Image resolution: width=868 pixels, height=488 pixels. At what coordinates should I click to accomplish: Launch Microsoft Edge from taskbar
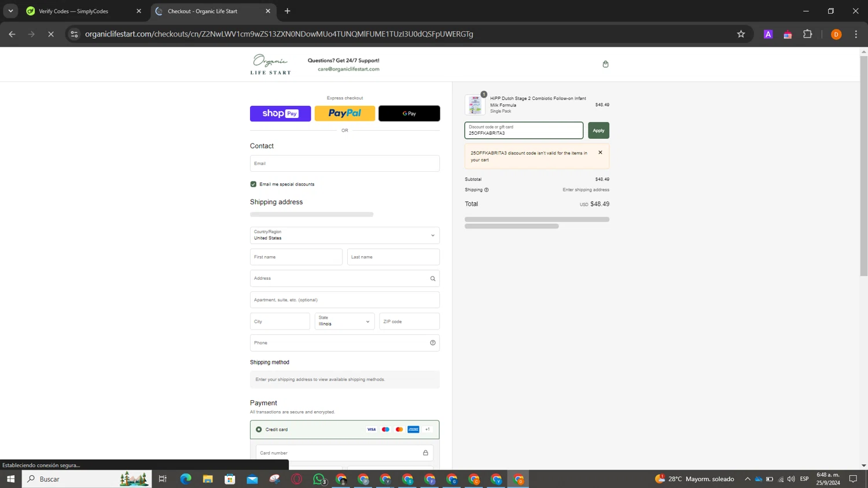185,479
